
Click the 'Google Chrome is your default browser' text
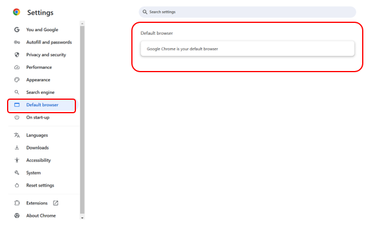tap(182, 49)
